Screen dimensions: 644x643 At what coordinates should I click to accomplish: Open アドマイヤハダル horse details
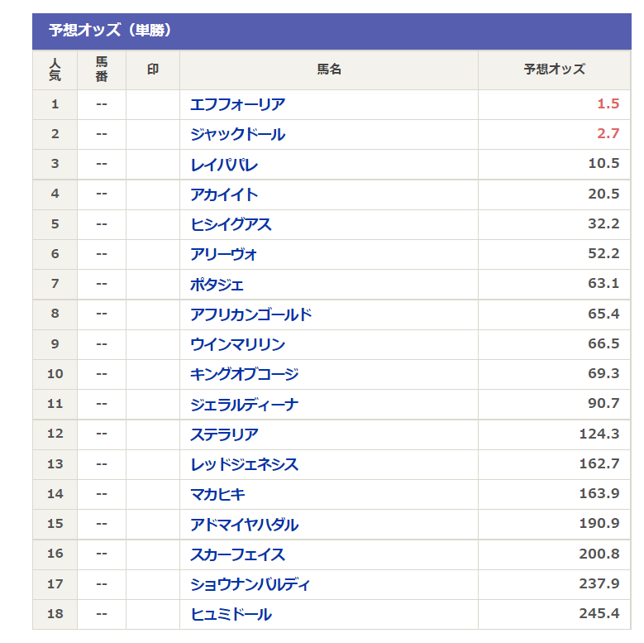[x=244, y=525]
